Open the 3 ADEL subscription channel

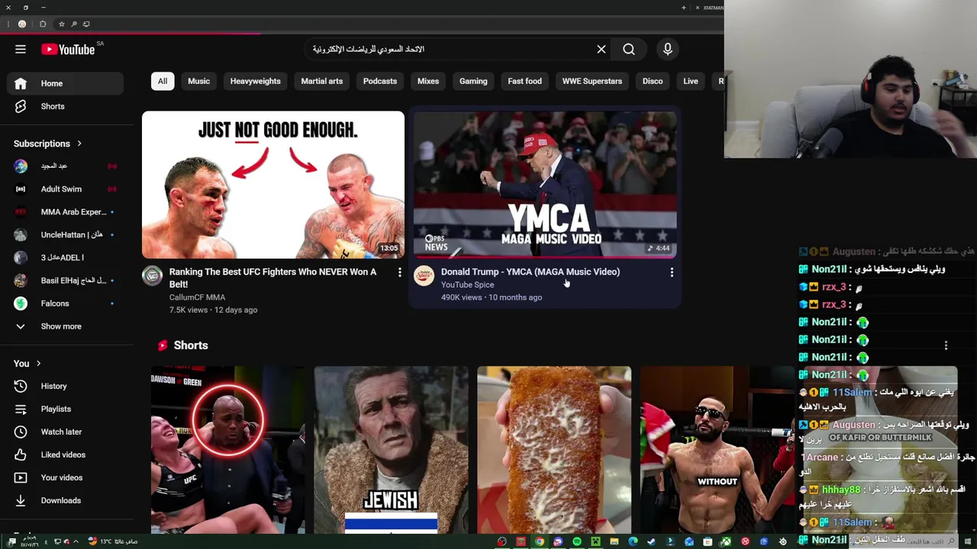(65, 258)
